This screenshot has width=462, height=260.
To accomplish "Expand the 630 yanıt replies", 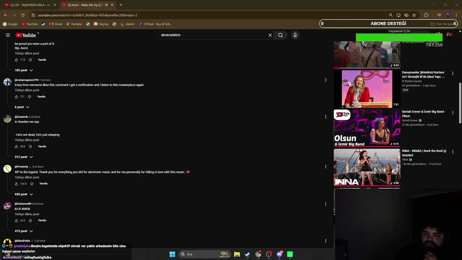I will tap(24, 194).
